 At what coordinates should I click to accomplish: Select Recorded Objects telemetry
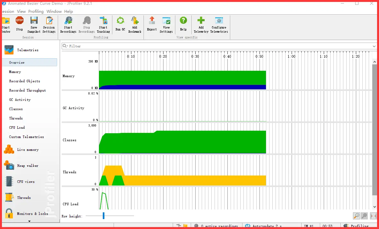[25, 81]
